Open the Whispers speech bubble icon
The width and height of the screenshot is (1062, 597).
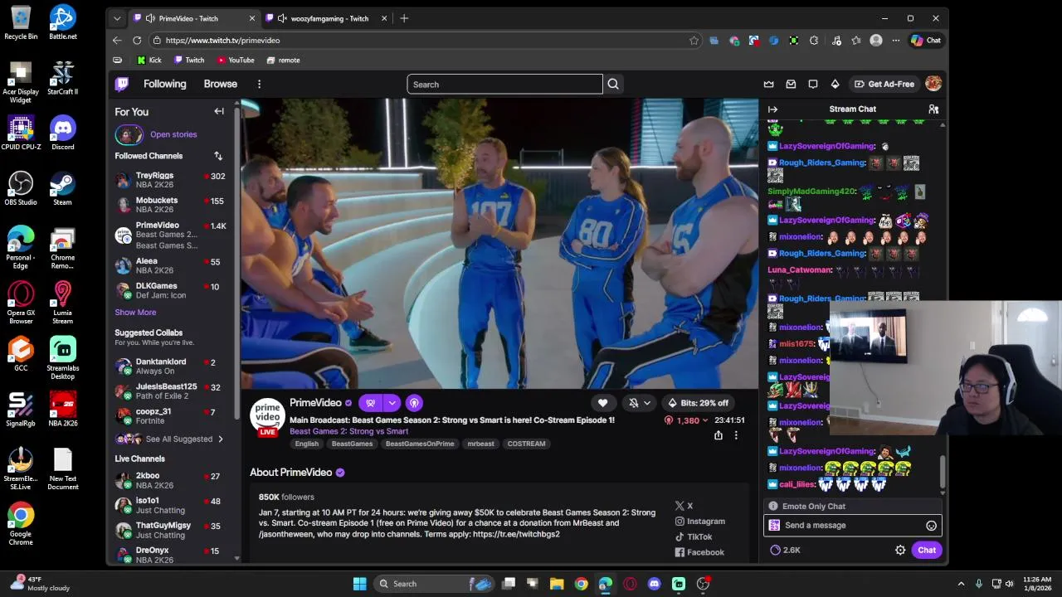point(813,84)
